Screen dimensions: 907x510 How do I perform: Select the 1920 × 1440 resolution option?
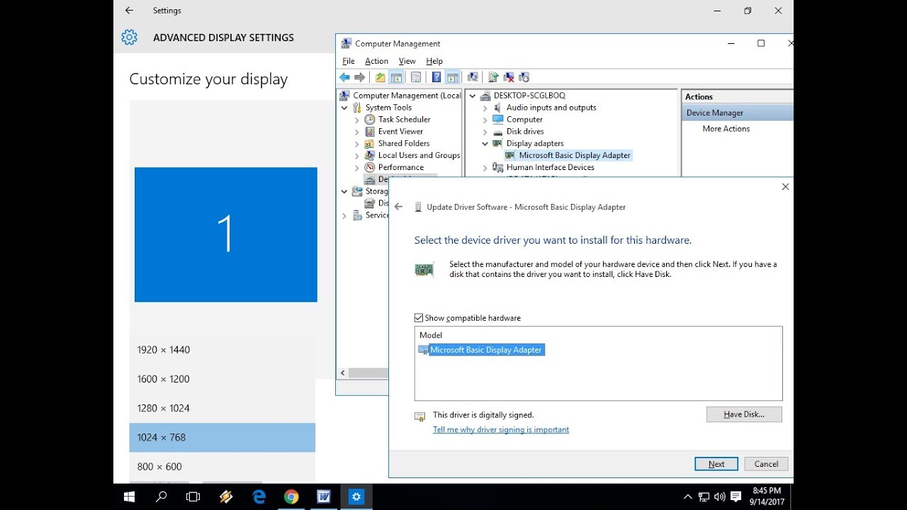222,350
